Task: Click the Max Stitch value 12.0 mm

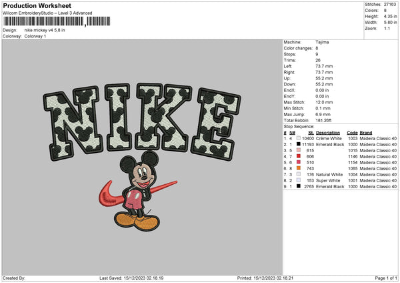Action: pos(324,102)
